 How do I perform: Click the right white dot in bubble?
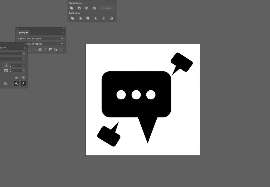pyautogui.click(x=151, y=95)
